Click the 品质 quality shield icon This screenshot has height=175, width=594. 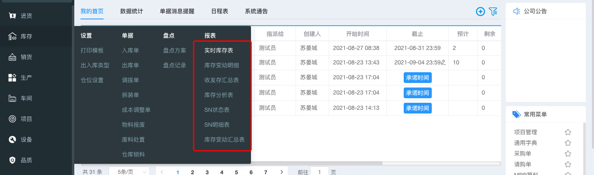[12, 160]
